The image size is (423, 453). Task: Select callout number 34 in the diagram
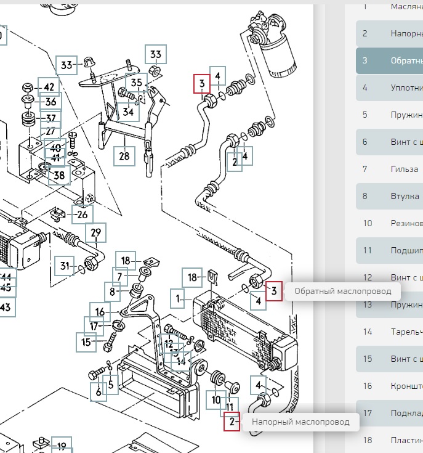(127, 112)
